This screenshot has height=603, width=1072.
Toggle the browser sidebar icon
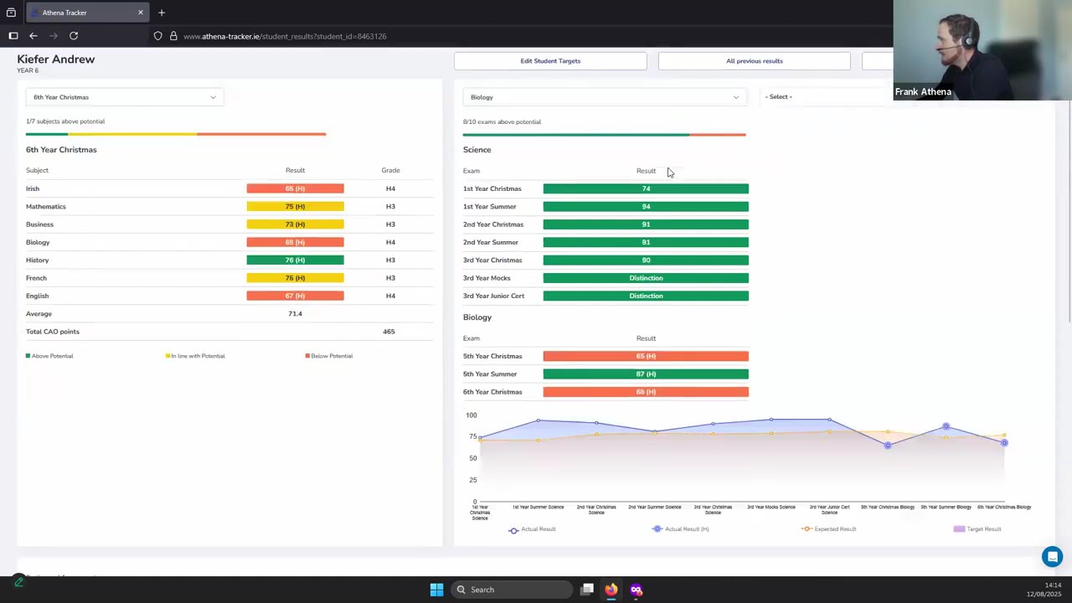tap(13, 36)
